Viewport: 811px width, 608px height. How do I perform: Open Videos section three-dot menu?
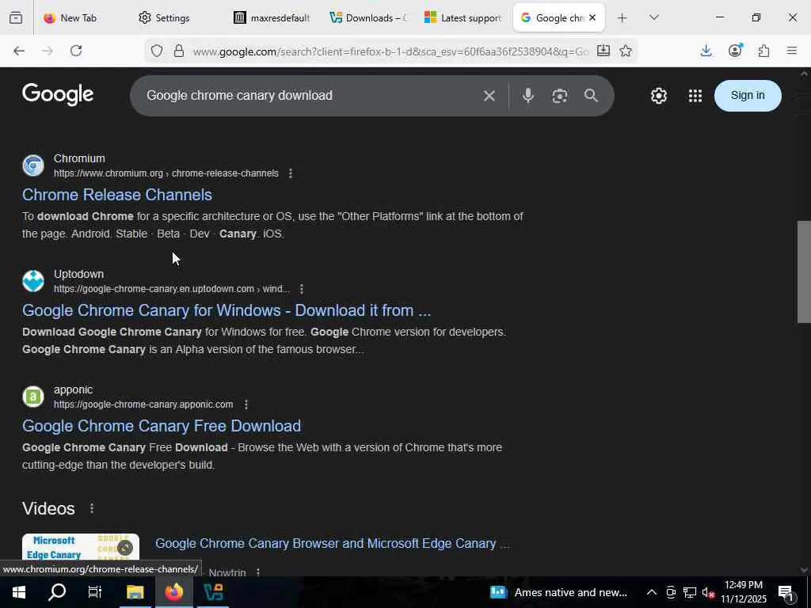92,509
